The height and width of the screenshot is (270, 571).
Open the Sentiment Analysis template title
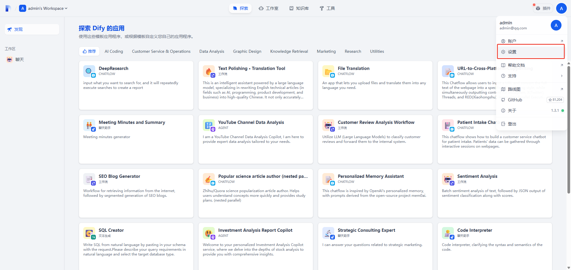477,176
